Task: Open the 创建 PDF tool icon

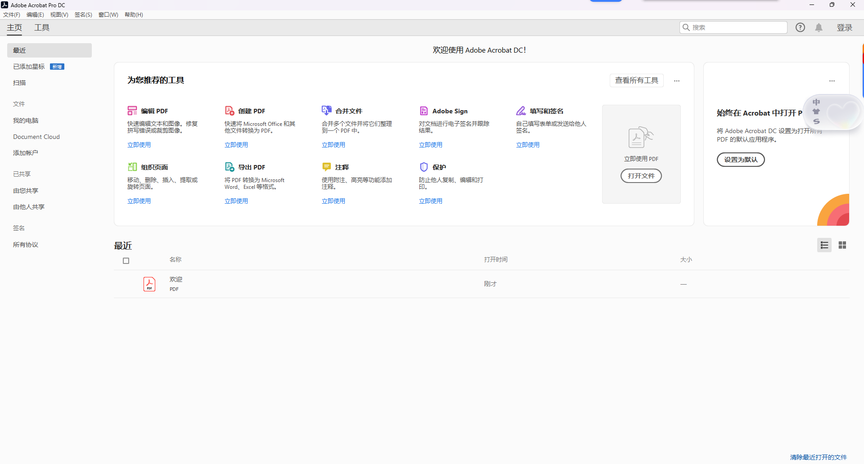Action: [229, 110]
